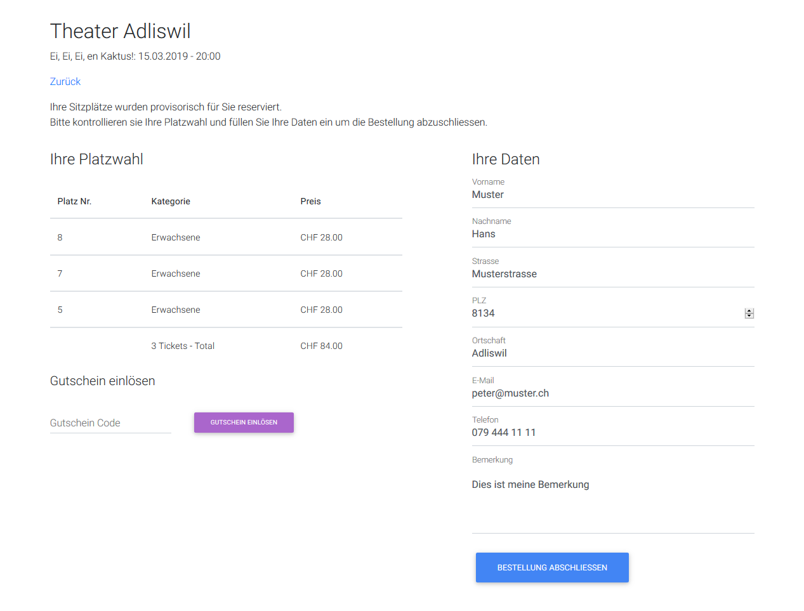Click the Preis column header
Viewport: 804px width, 611px height.
[x=310, y=201]
